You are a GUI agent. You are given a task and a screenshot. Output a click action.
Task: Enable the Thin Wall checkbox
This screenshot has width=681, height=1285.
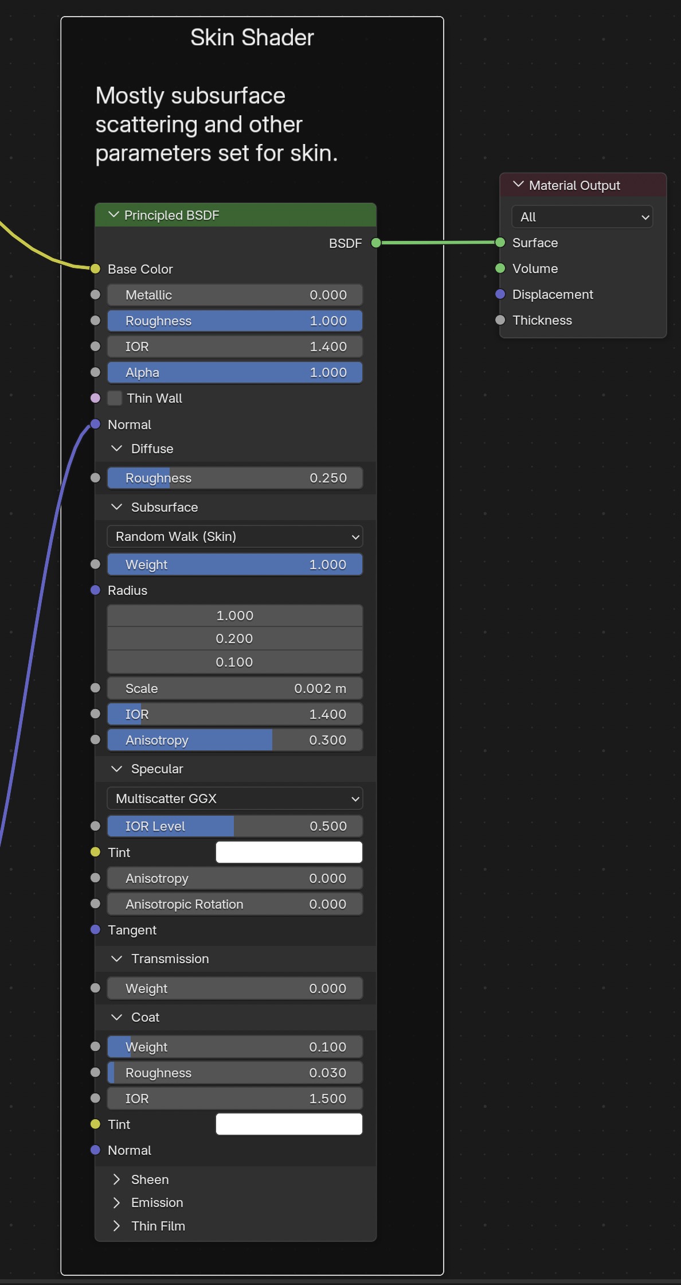tap(115, 398)
